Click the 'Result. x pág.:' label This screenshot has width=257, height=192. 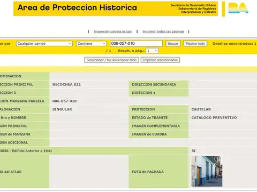[131, 51]
